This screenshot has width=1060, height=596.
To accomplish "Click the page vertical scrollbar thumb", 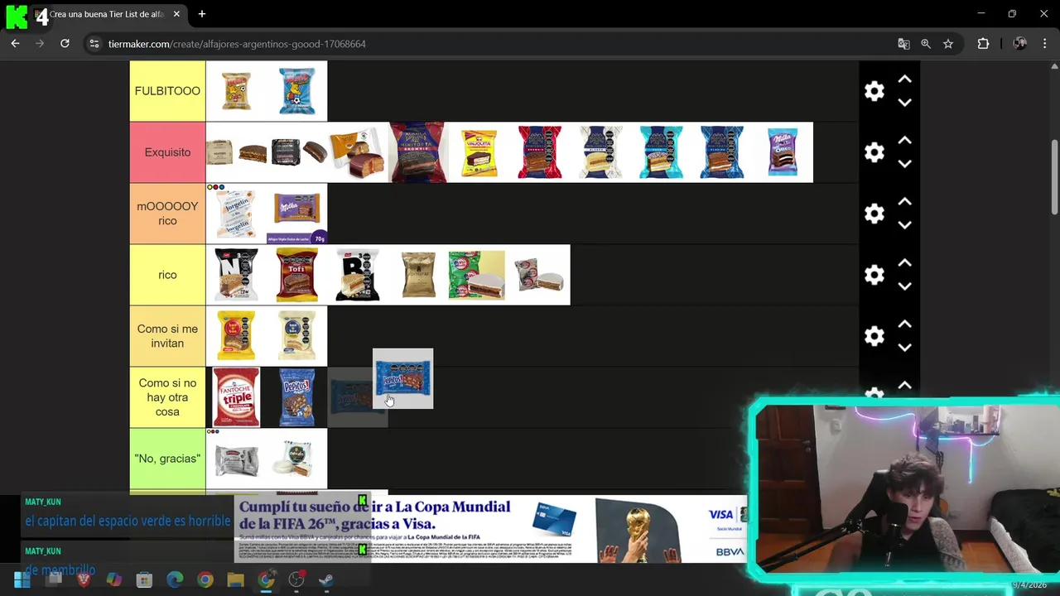I will (x=1054, y=178).
